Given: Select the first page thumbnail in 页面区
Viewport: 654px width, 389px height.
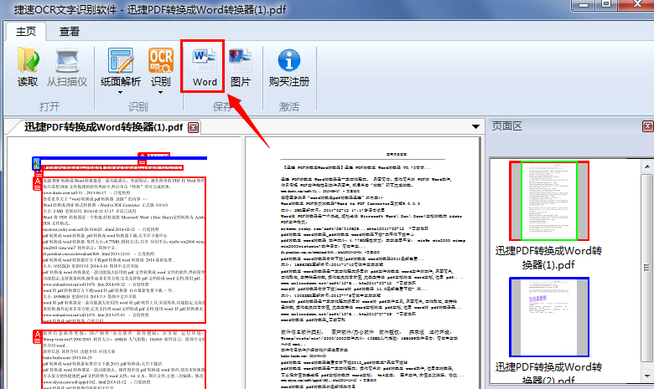Looking at the screenshot, I should (x=548, y=201).
